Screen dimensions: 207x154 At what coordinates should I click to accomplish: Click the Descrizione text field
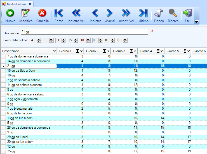pos(84,32)
